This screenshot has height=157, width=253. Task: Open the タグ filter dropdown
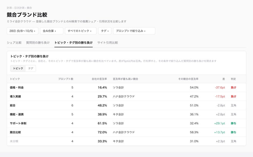pyautogui.click(x=105, y=31)
